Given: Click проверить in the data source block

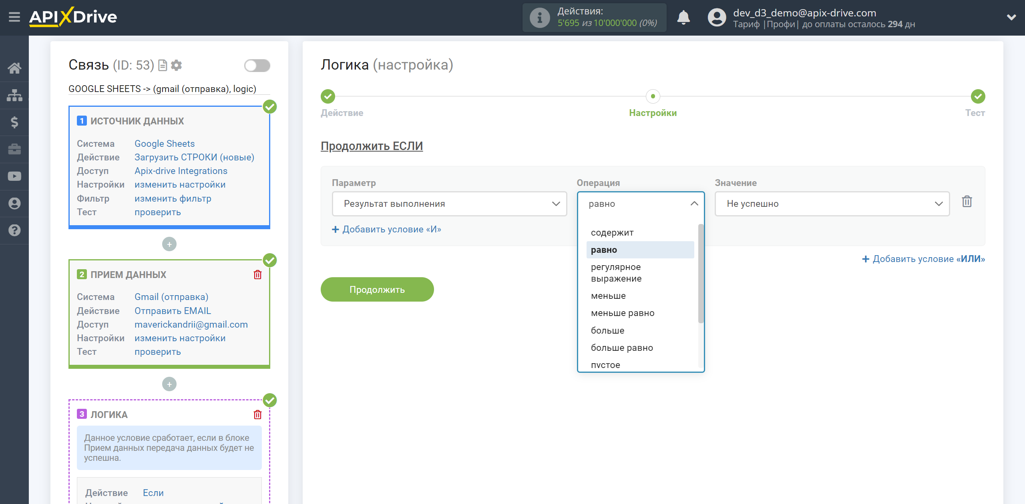Looking at the screenshot, I should pyautogui.click(x=158, y=212).
